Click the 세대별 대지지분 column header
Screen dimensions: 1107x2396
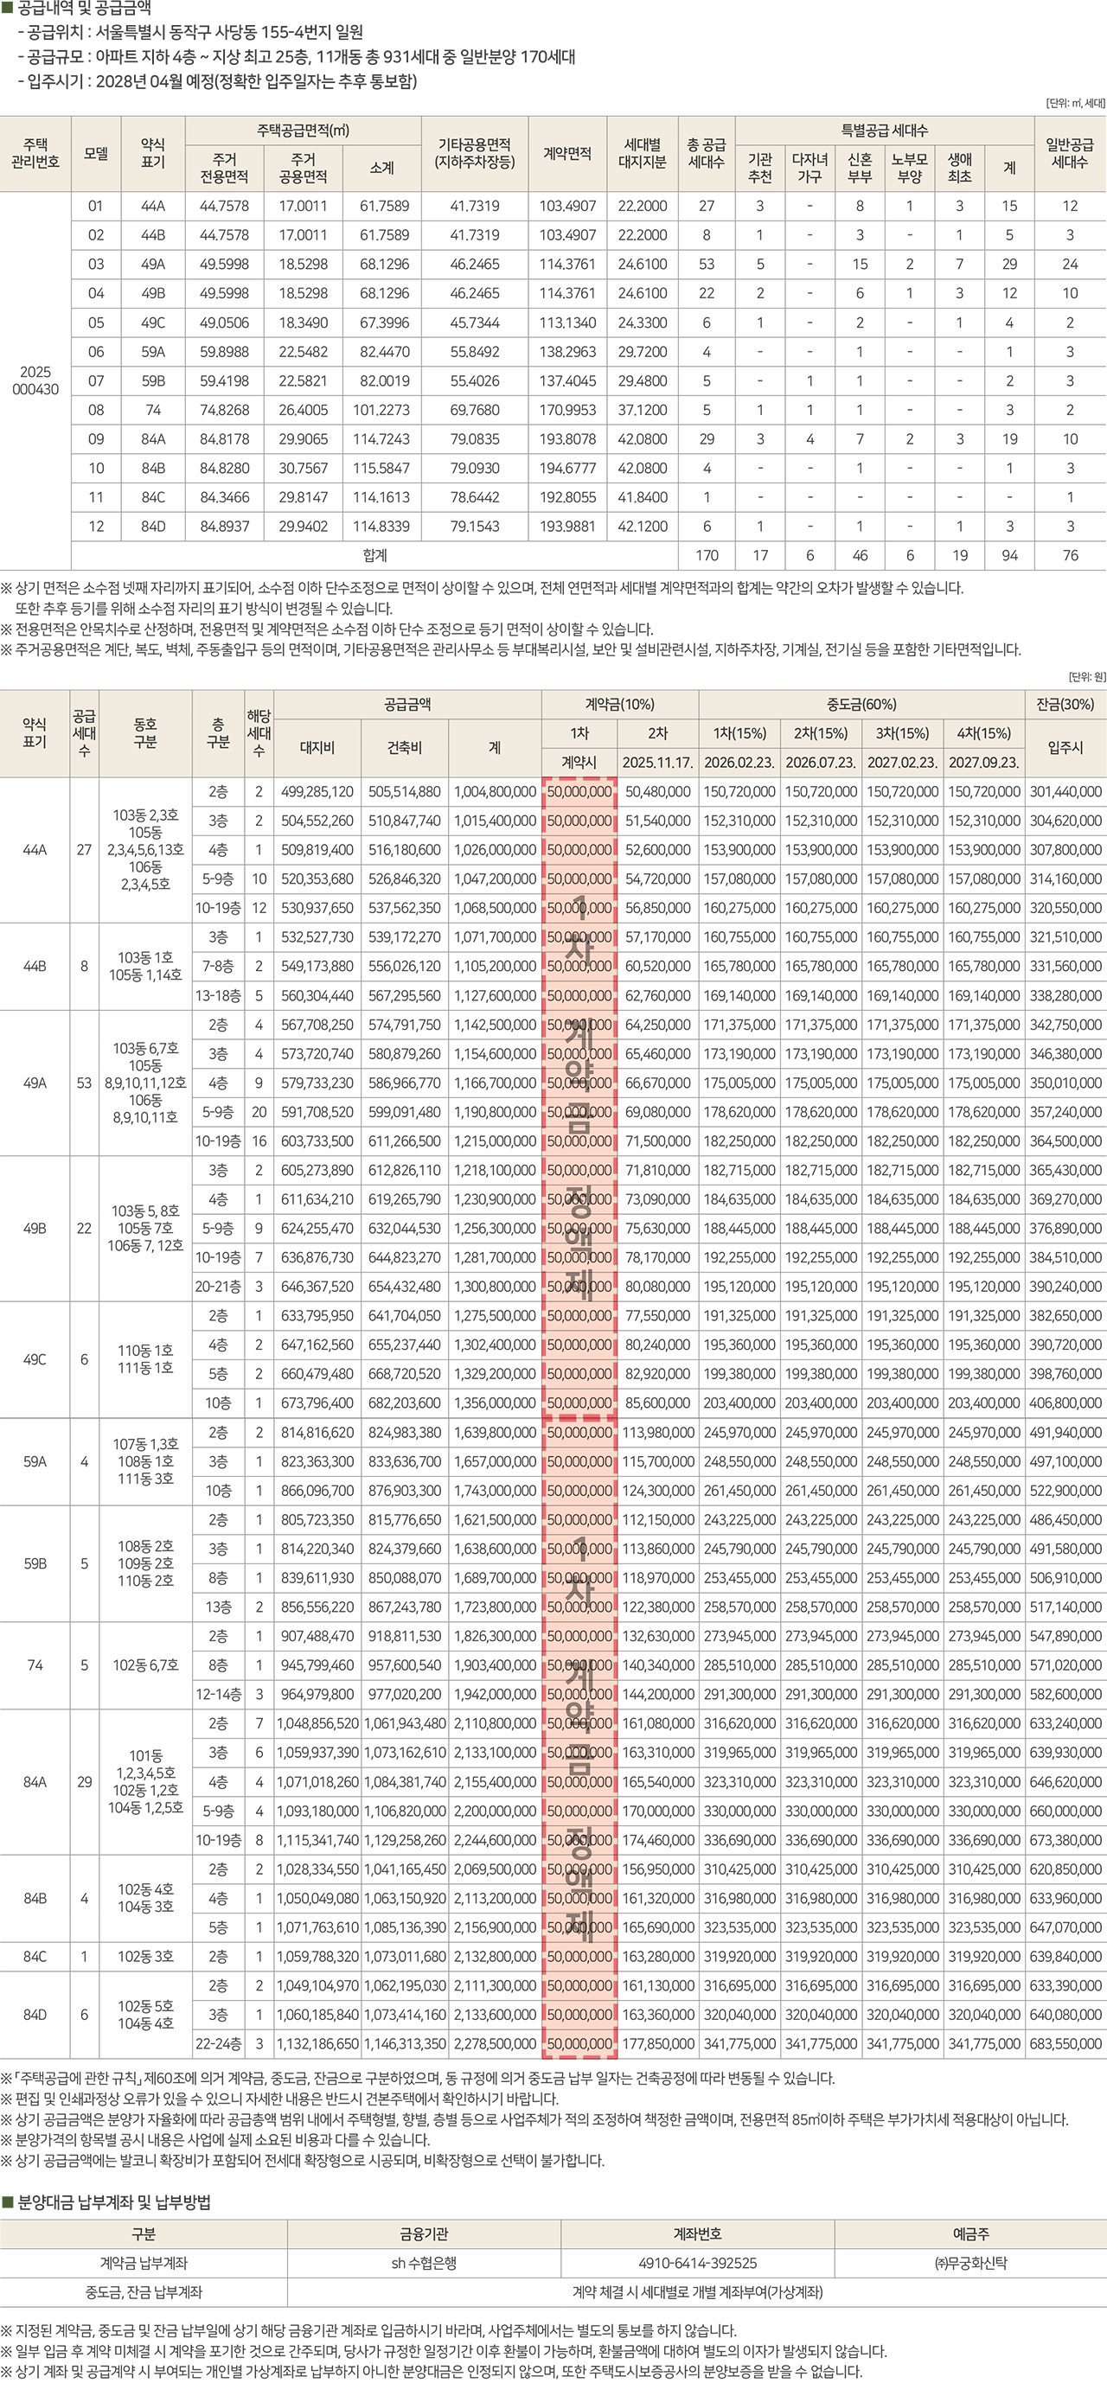642,153
